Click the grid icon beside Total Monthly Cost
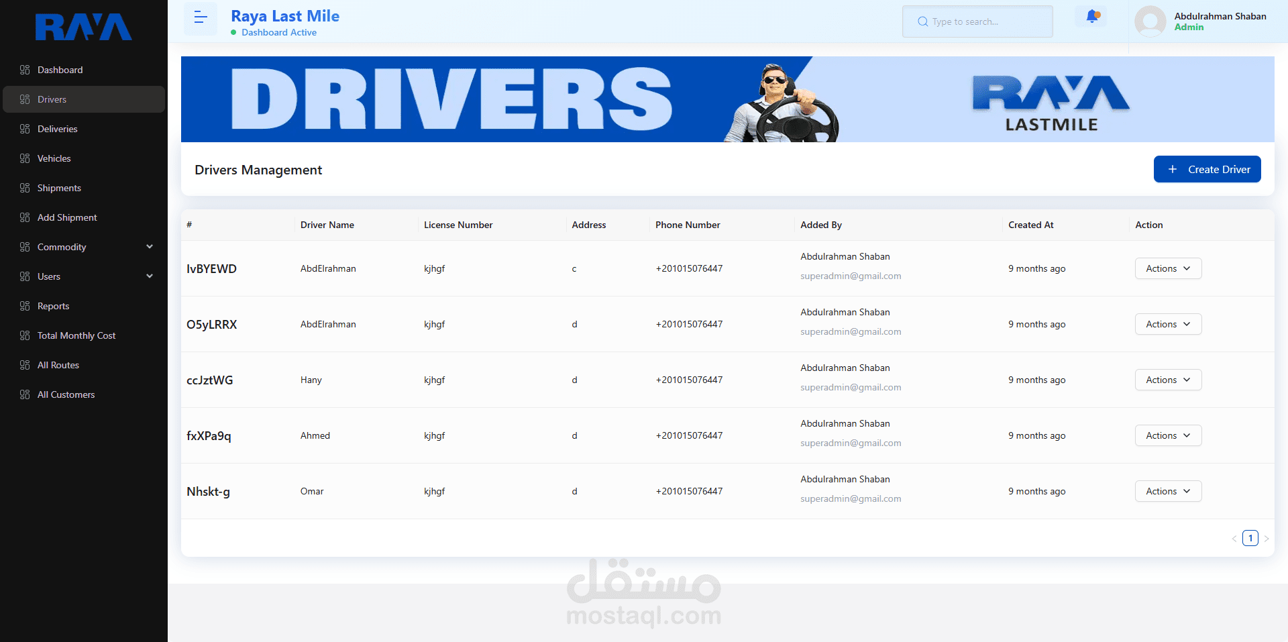 [x=25, y=335]
